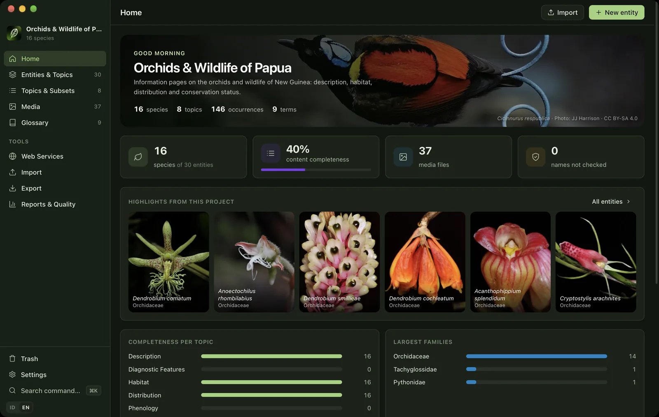The width and height of the screenshot is (659, 417).
Task: Click the shield icon on names not checked card
Action: tap(536, 157)
